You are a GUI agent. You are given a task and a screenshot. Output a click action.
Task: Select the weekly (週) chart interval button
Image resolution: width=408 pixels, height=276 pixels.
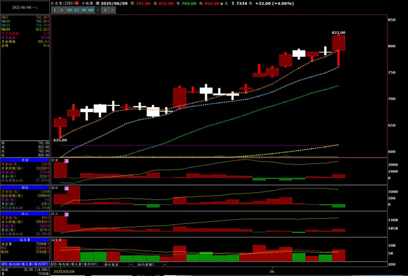pyautogui.click(x=105, y=10)
